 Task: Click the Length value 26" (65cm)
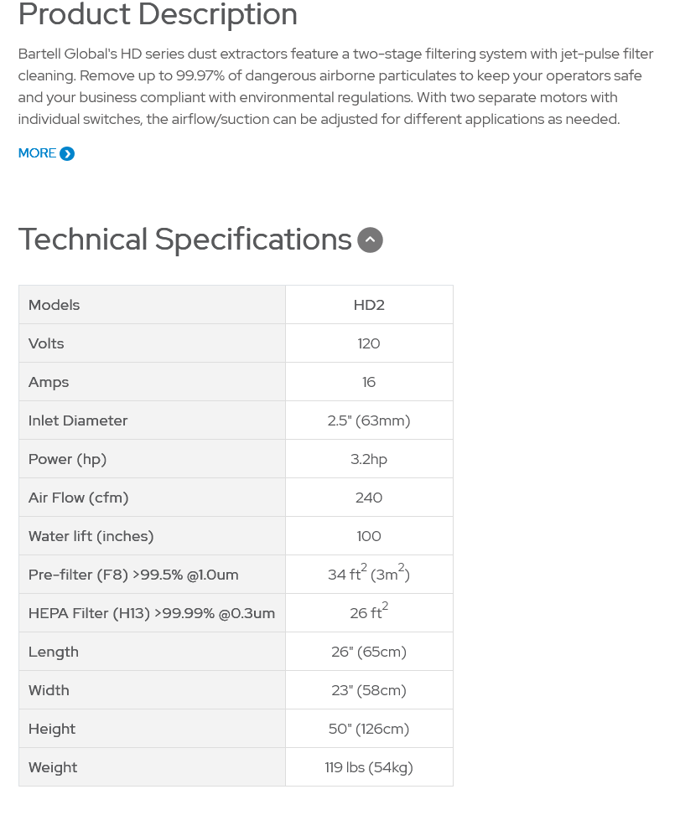coord(369,652)
